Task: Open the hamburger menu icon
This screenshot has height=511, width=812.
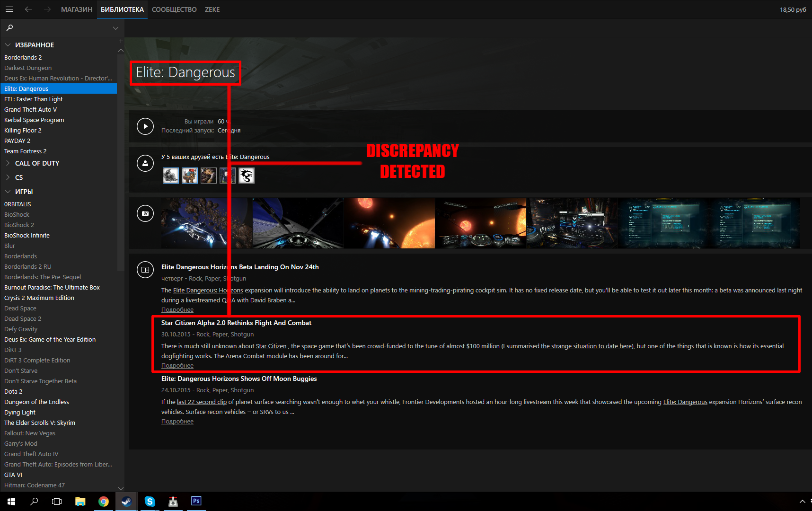Action: [9, 9]
